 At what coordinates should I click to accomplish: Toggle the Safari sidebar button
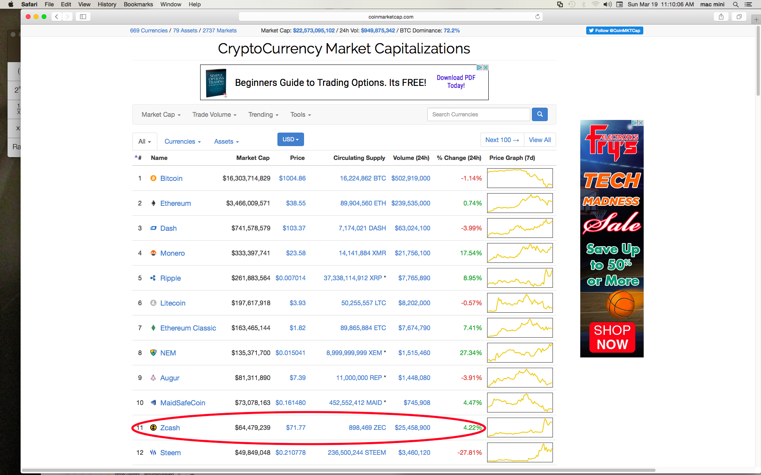pos(83,17)
